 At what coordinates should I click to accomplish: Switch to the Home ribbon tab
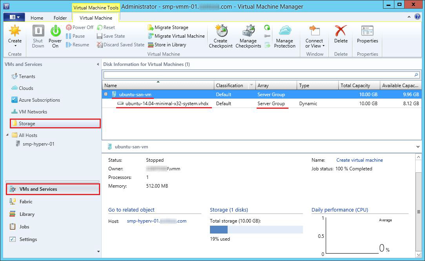point(37,18)
